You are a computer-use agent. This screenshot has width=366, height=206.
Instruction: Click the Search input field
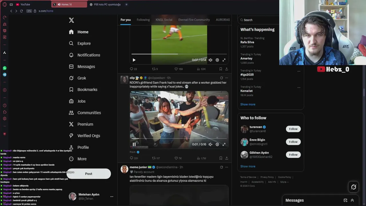click(259, 20)
